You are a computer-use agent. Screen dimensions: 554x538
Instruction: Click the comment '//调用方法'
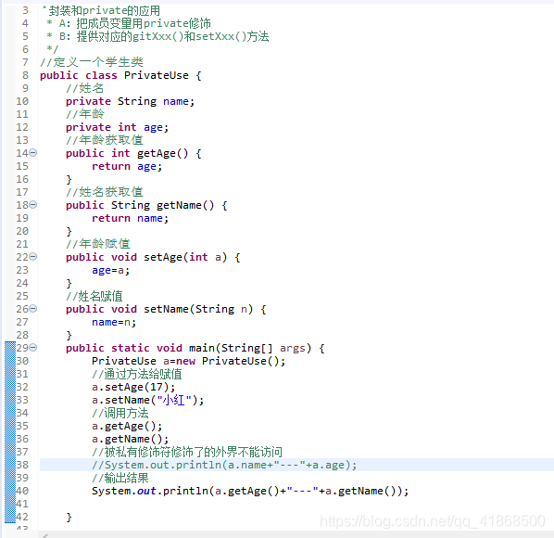(120, 413)
